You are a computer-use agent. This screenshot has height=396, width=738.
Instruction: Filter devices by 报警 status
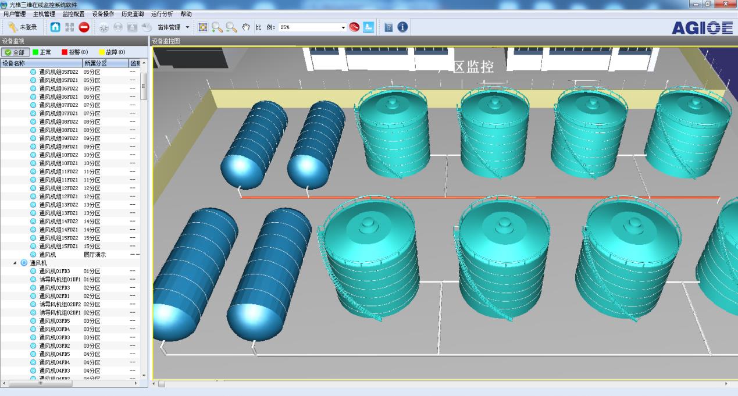point(74,52)
